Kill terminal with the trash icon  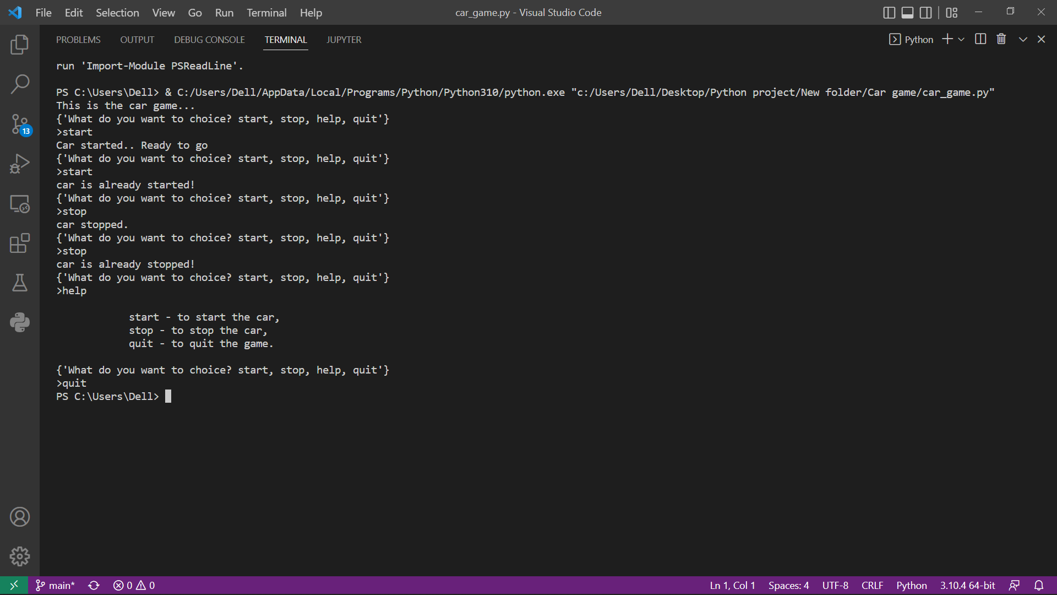coord(1001,39)
